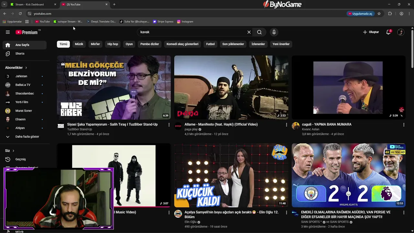This screenshot has width=414, height=233.
Task: Open Yer6 Film subscription channel
Action: point(25,102)
